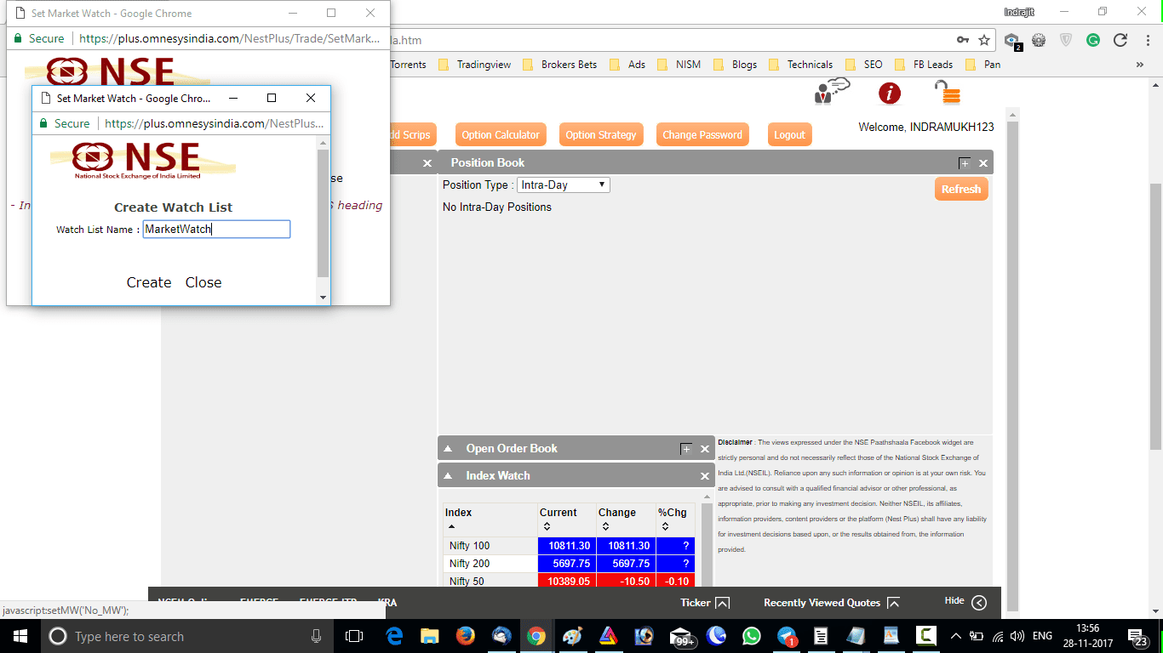Click the gear extension icon in Chrome
The image size is (1163, 653).
tap(1039, 40)
